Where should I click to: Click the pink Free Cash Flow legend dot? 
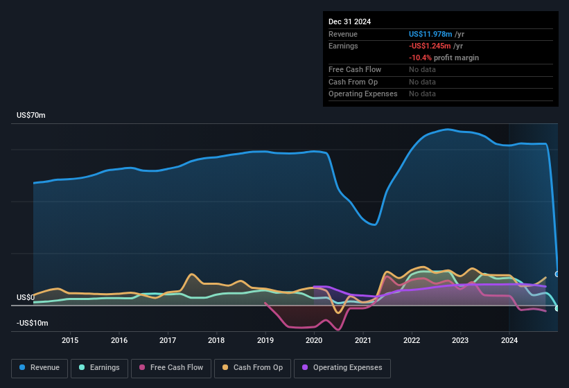point(142,367)
